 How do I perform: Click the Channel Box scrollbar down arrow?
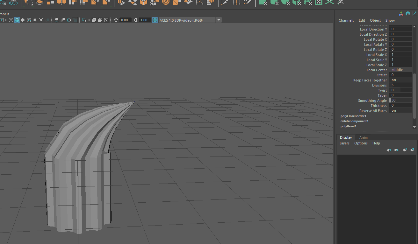(x=414, y=127)
